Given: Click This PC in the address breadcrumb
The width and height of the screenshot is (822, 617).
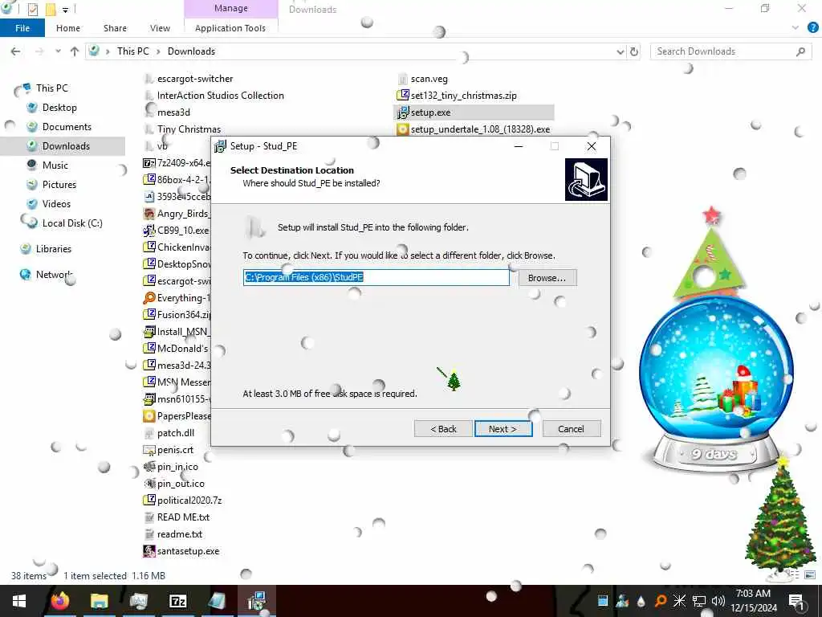Looking at the screenshot, I should (133, 51).
